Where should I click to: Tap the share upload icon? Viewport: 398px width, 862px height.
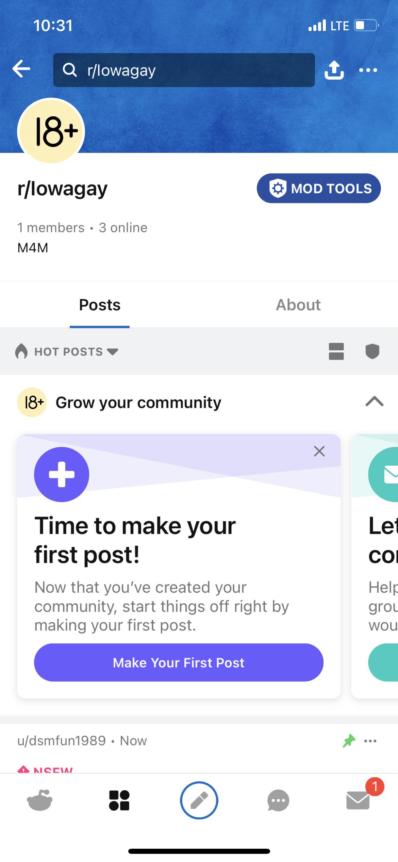(334, 70)
